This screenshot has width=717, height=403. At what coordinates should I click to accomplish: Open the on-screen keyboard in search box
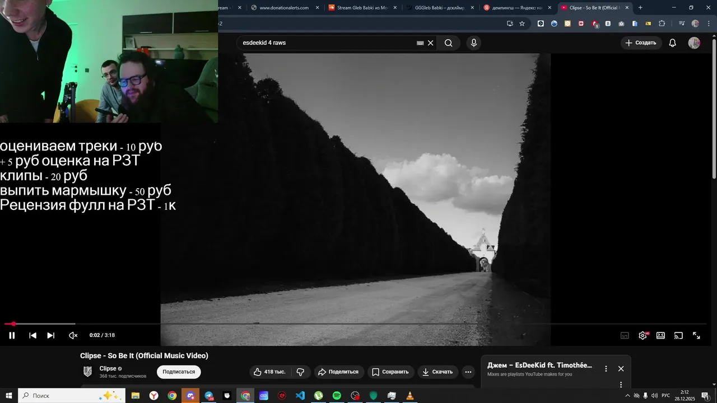click(x=420, y=43)
